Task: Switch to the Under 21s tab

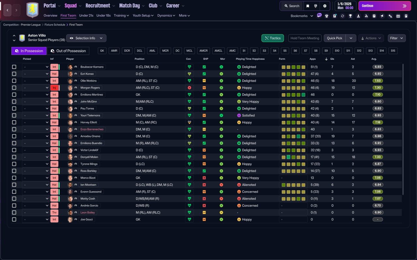Action: pos(86,16)
